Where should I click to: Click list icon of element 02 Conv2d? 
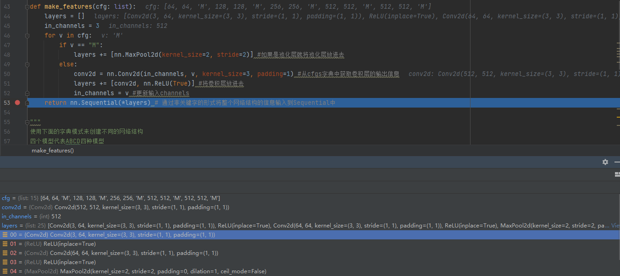click(x=5, y=253)
